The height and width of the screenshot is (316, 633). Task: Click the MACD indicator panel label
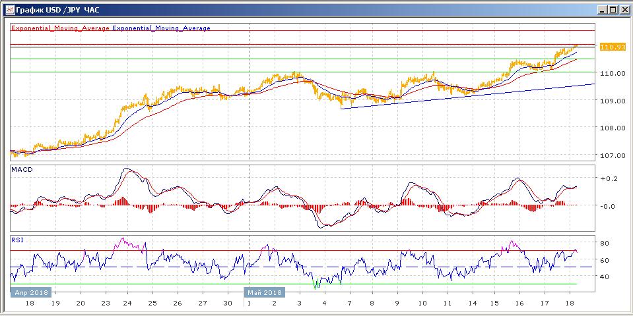[23, 170]
